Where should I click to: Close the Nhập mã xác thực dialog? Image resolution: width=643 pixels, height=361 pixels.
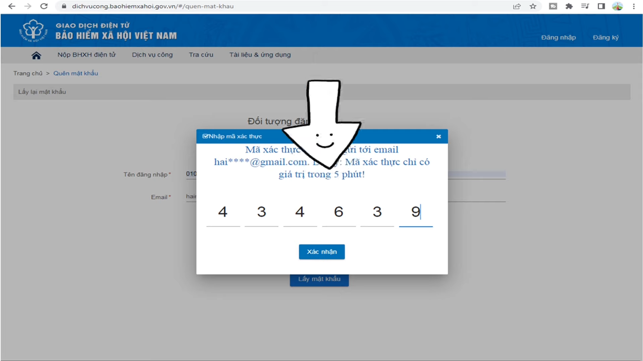(x=438, y=136)
